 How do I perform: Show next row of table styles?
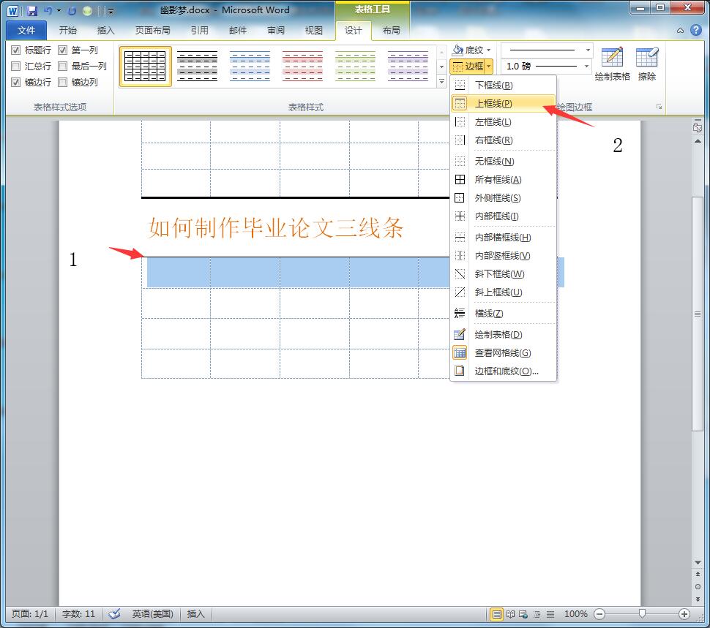(x=441, y=67)
